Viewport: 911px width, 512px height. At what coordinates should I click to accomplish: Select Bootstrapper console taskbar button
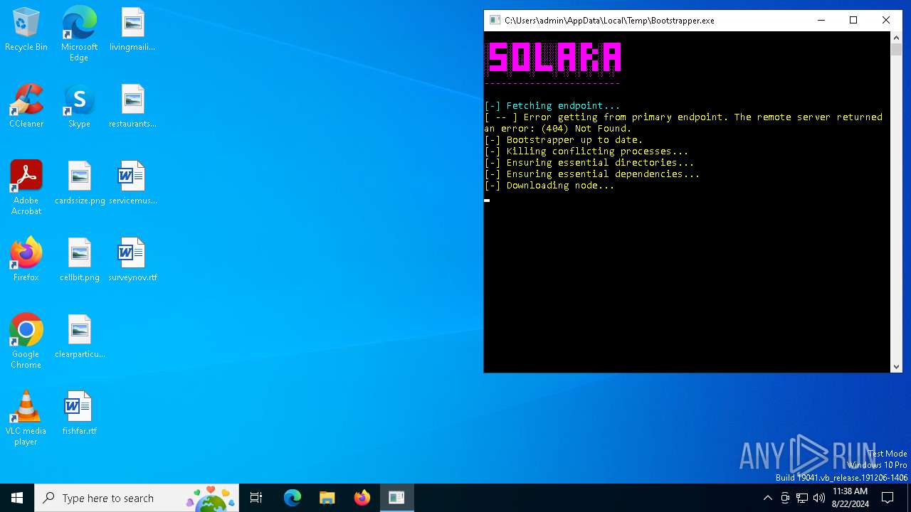tap(396, 498)
